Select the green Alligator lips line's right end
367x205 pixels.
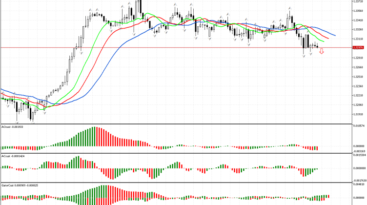325,41
